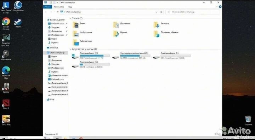
Task: Open the Компьютер ribbon tab
Action: tap(59, 7)
